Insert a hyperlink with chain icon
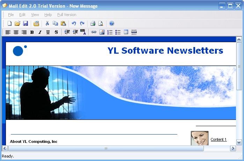The height and width of the screenshot is (161, 244). coord(94,32)
